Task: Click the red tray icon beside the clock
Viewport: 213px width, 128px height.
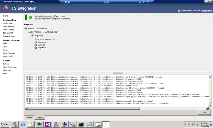Action: click(197, 125)
